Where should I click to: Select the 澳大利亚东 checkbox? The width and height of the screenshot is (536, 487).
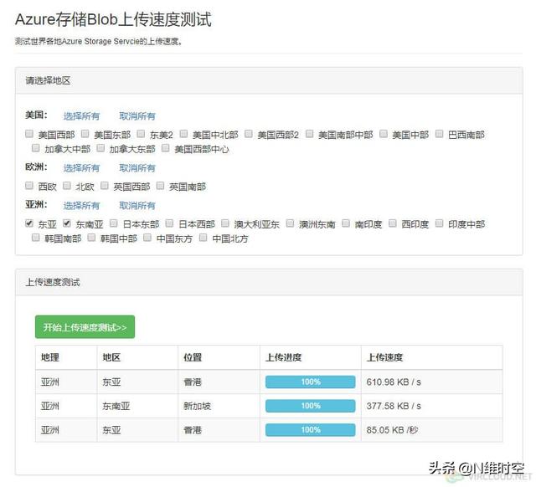(x=225, y=223)
